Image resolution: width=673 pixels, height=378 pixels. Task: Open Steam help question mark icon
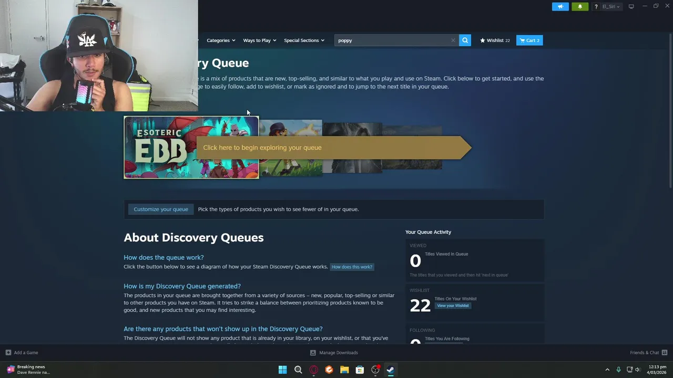pos(596,7)
